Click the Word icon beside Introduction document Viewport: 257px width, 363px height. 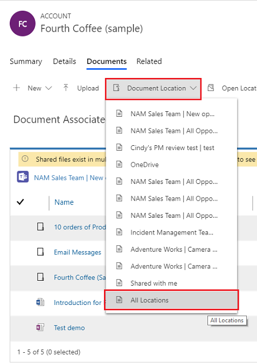click(40, 302)
